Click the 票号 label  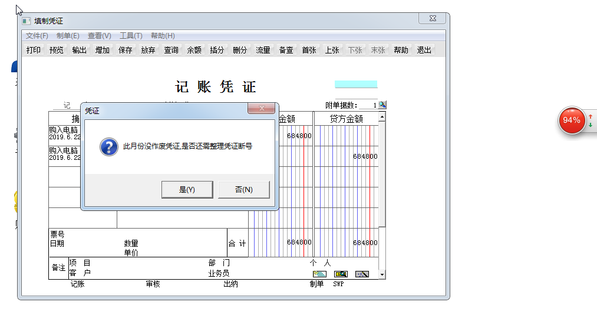click(58, 234)
